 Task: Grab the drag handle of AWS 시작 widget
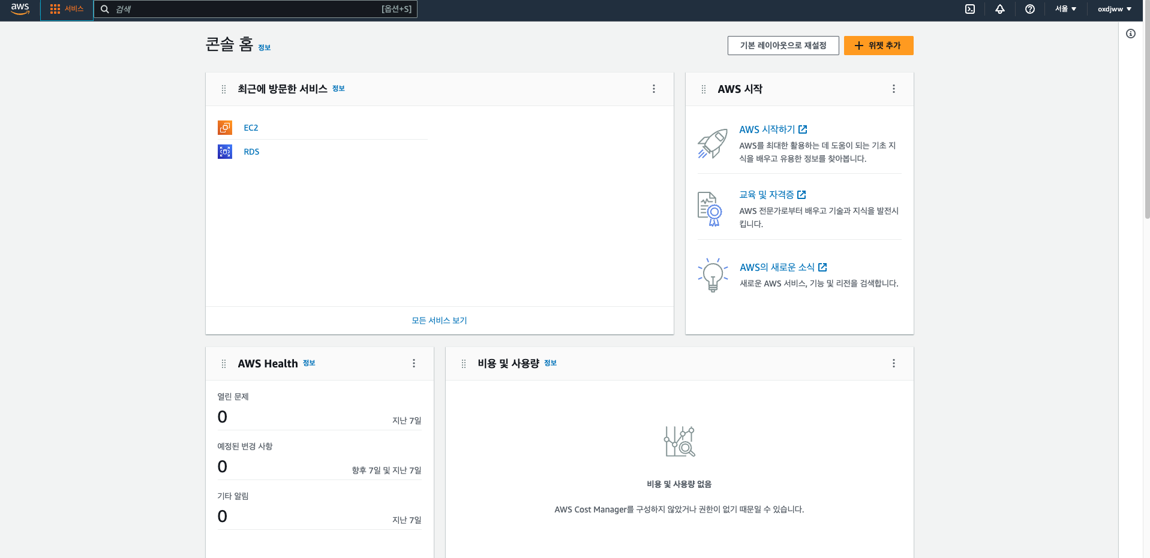pos(704,89)
